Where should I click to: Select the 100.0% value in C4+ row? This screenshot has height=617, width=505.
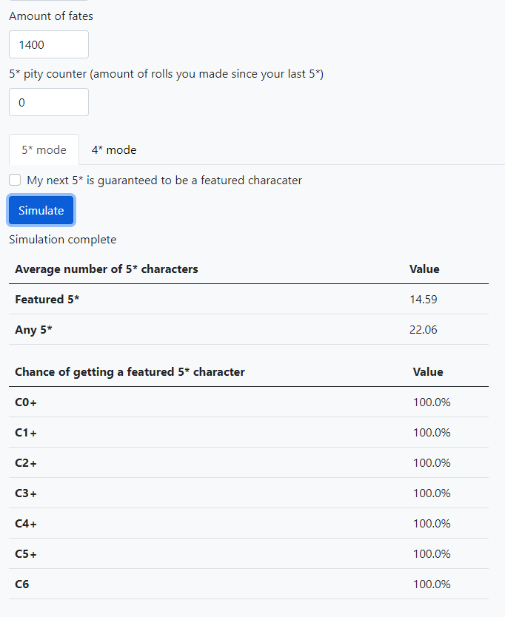[x=432, y=524]
